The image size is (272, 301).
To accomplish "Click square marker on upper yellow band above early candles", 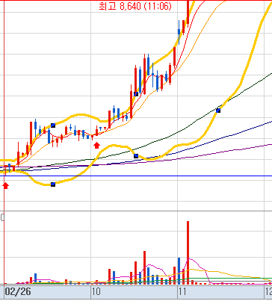I will coord(53,125).
